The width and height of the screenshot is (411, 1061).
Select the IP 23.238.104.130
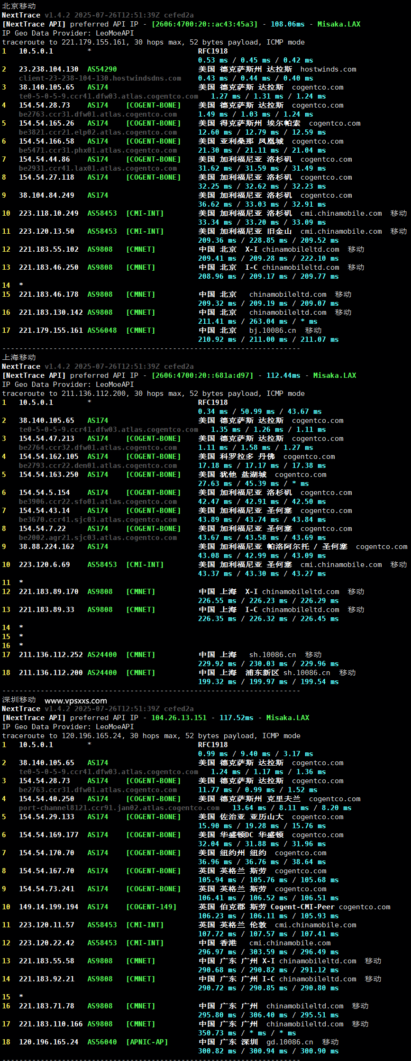(x=49, y=69)
